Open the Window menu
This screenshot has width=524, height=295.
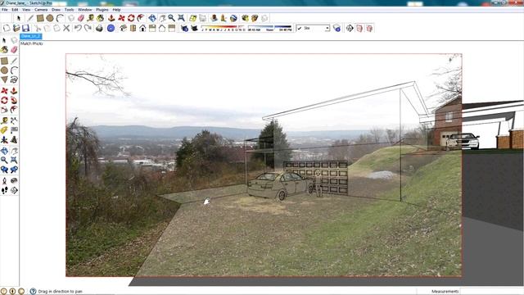point(85,10)
